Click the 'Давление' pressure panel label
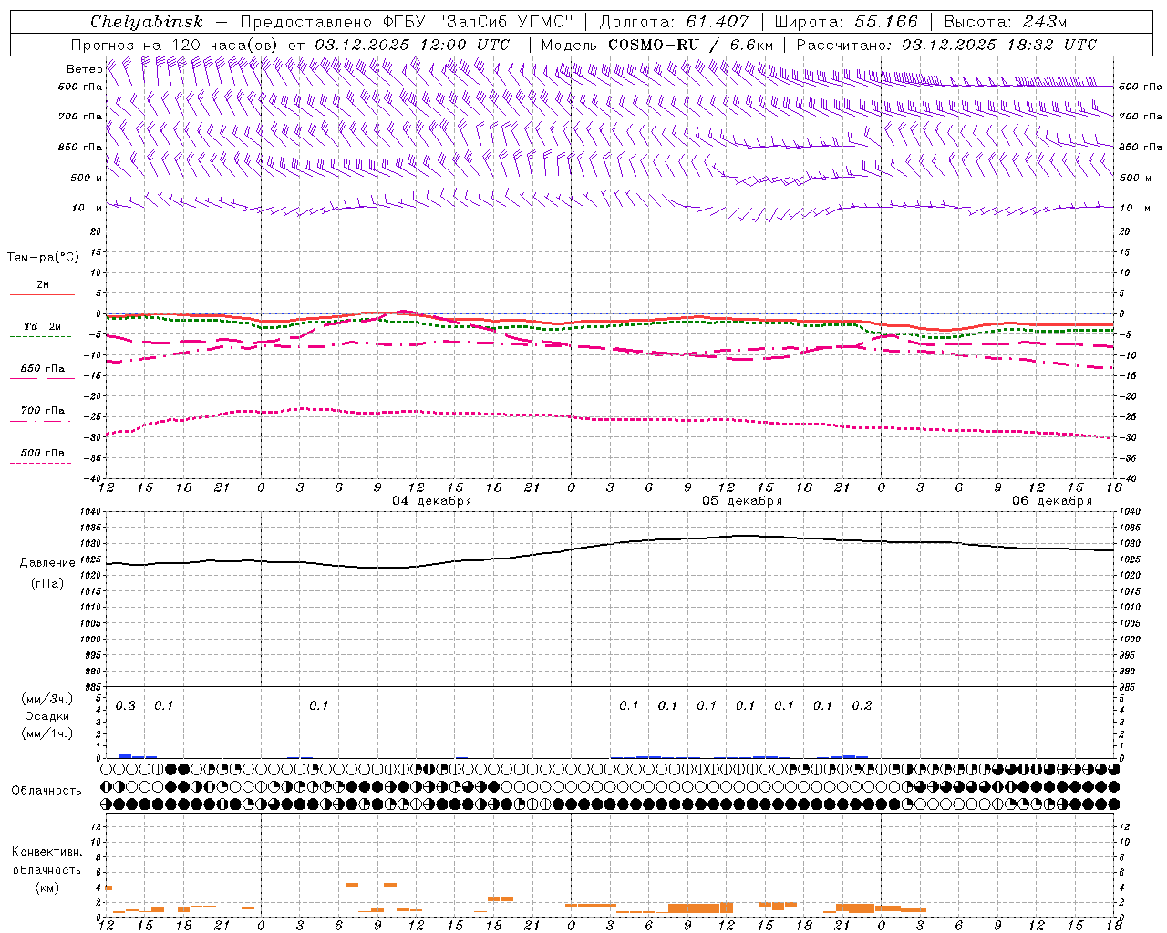Image resolution: width=1167 pixels, height=933 pixels. [47, 563]
